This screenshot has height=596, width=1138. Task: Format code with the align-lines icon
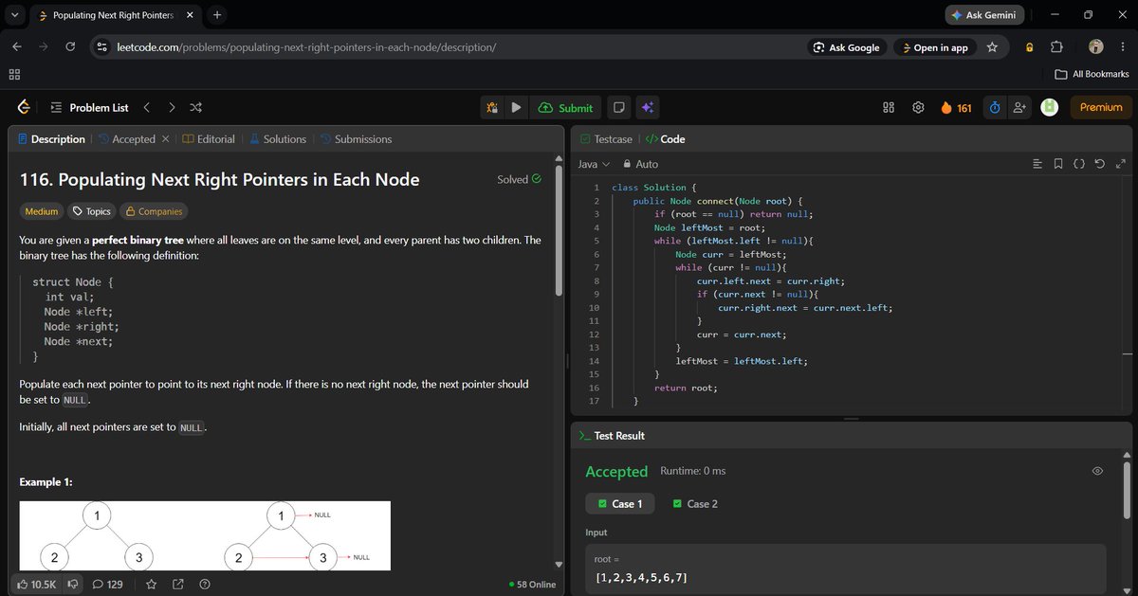coord(1037,164)
